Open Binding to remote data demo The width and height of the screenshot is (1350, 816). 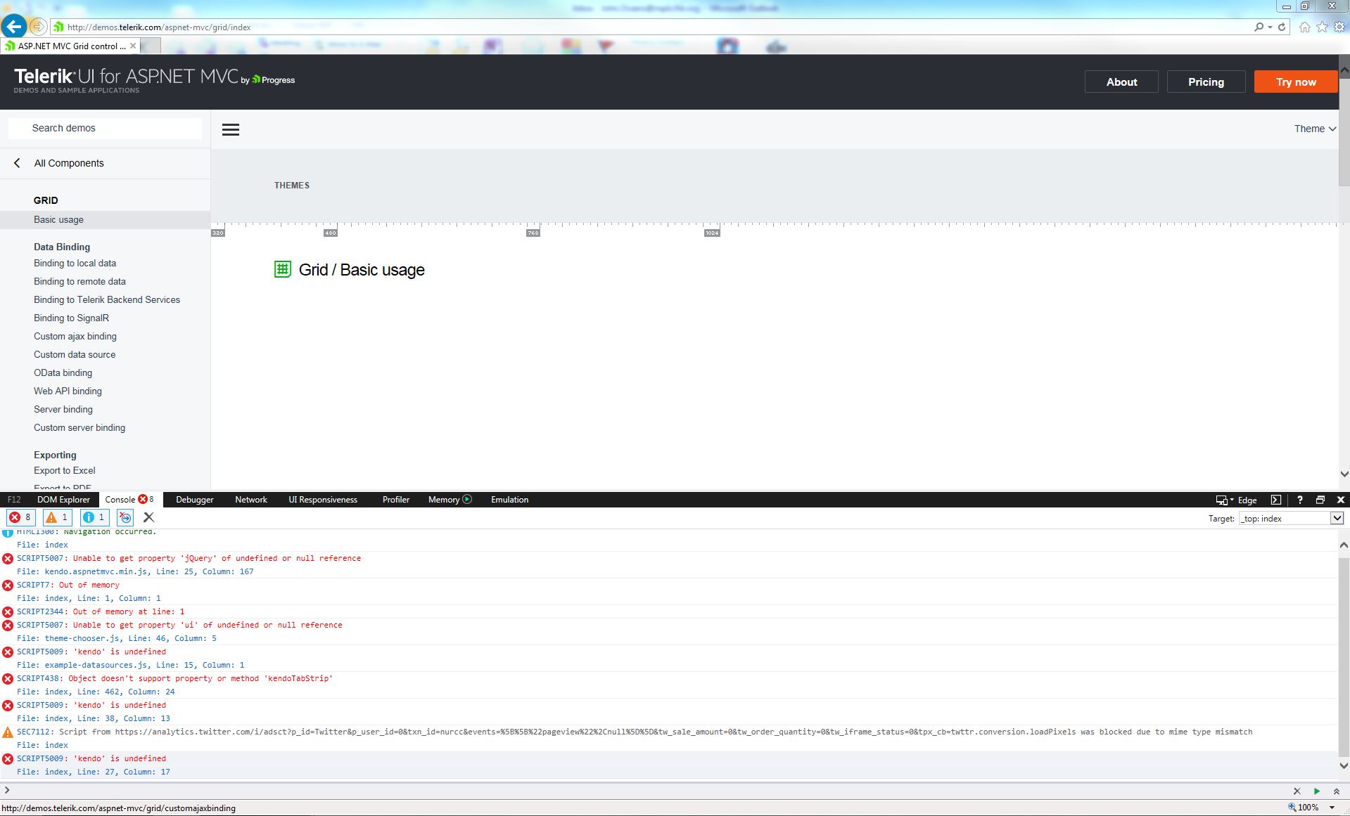[x=79, y=281]
